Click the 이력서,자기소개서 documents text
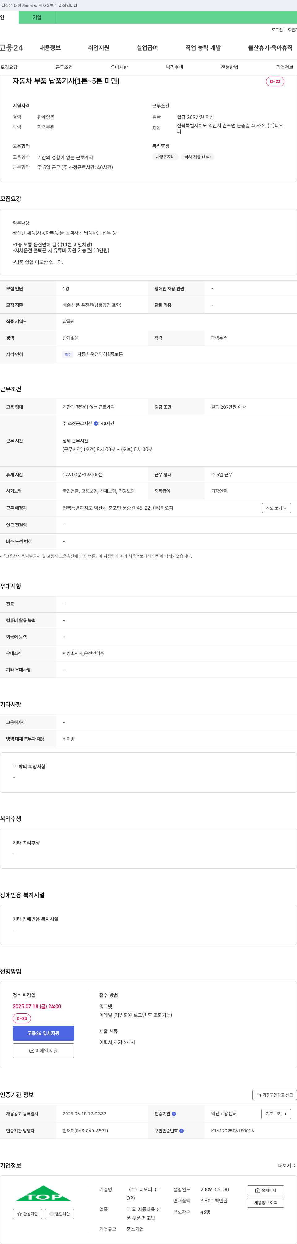 (x=117, y=1042)
